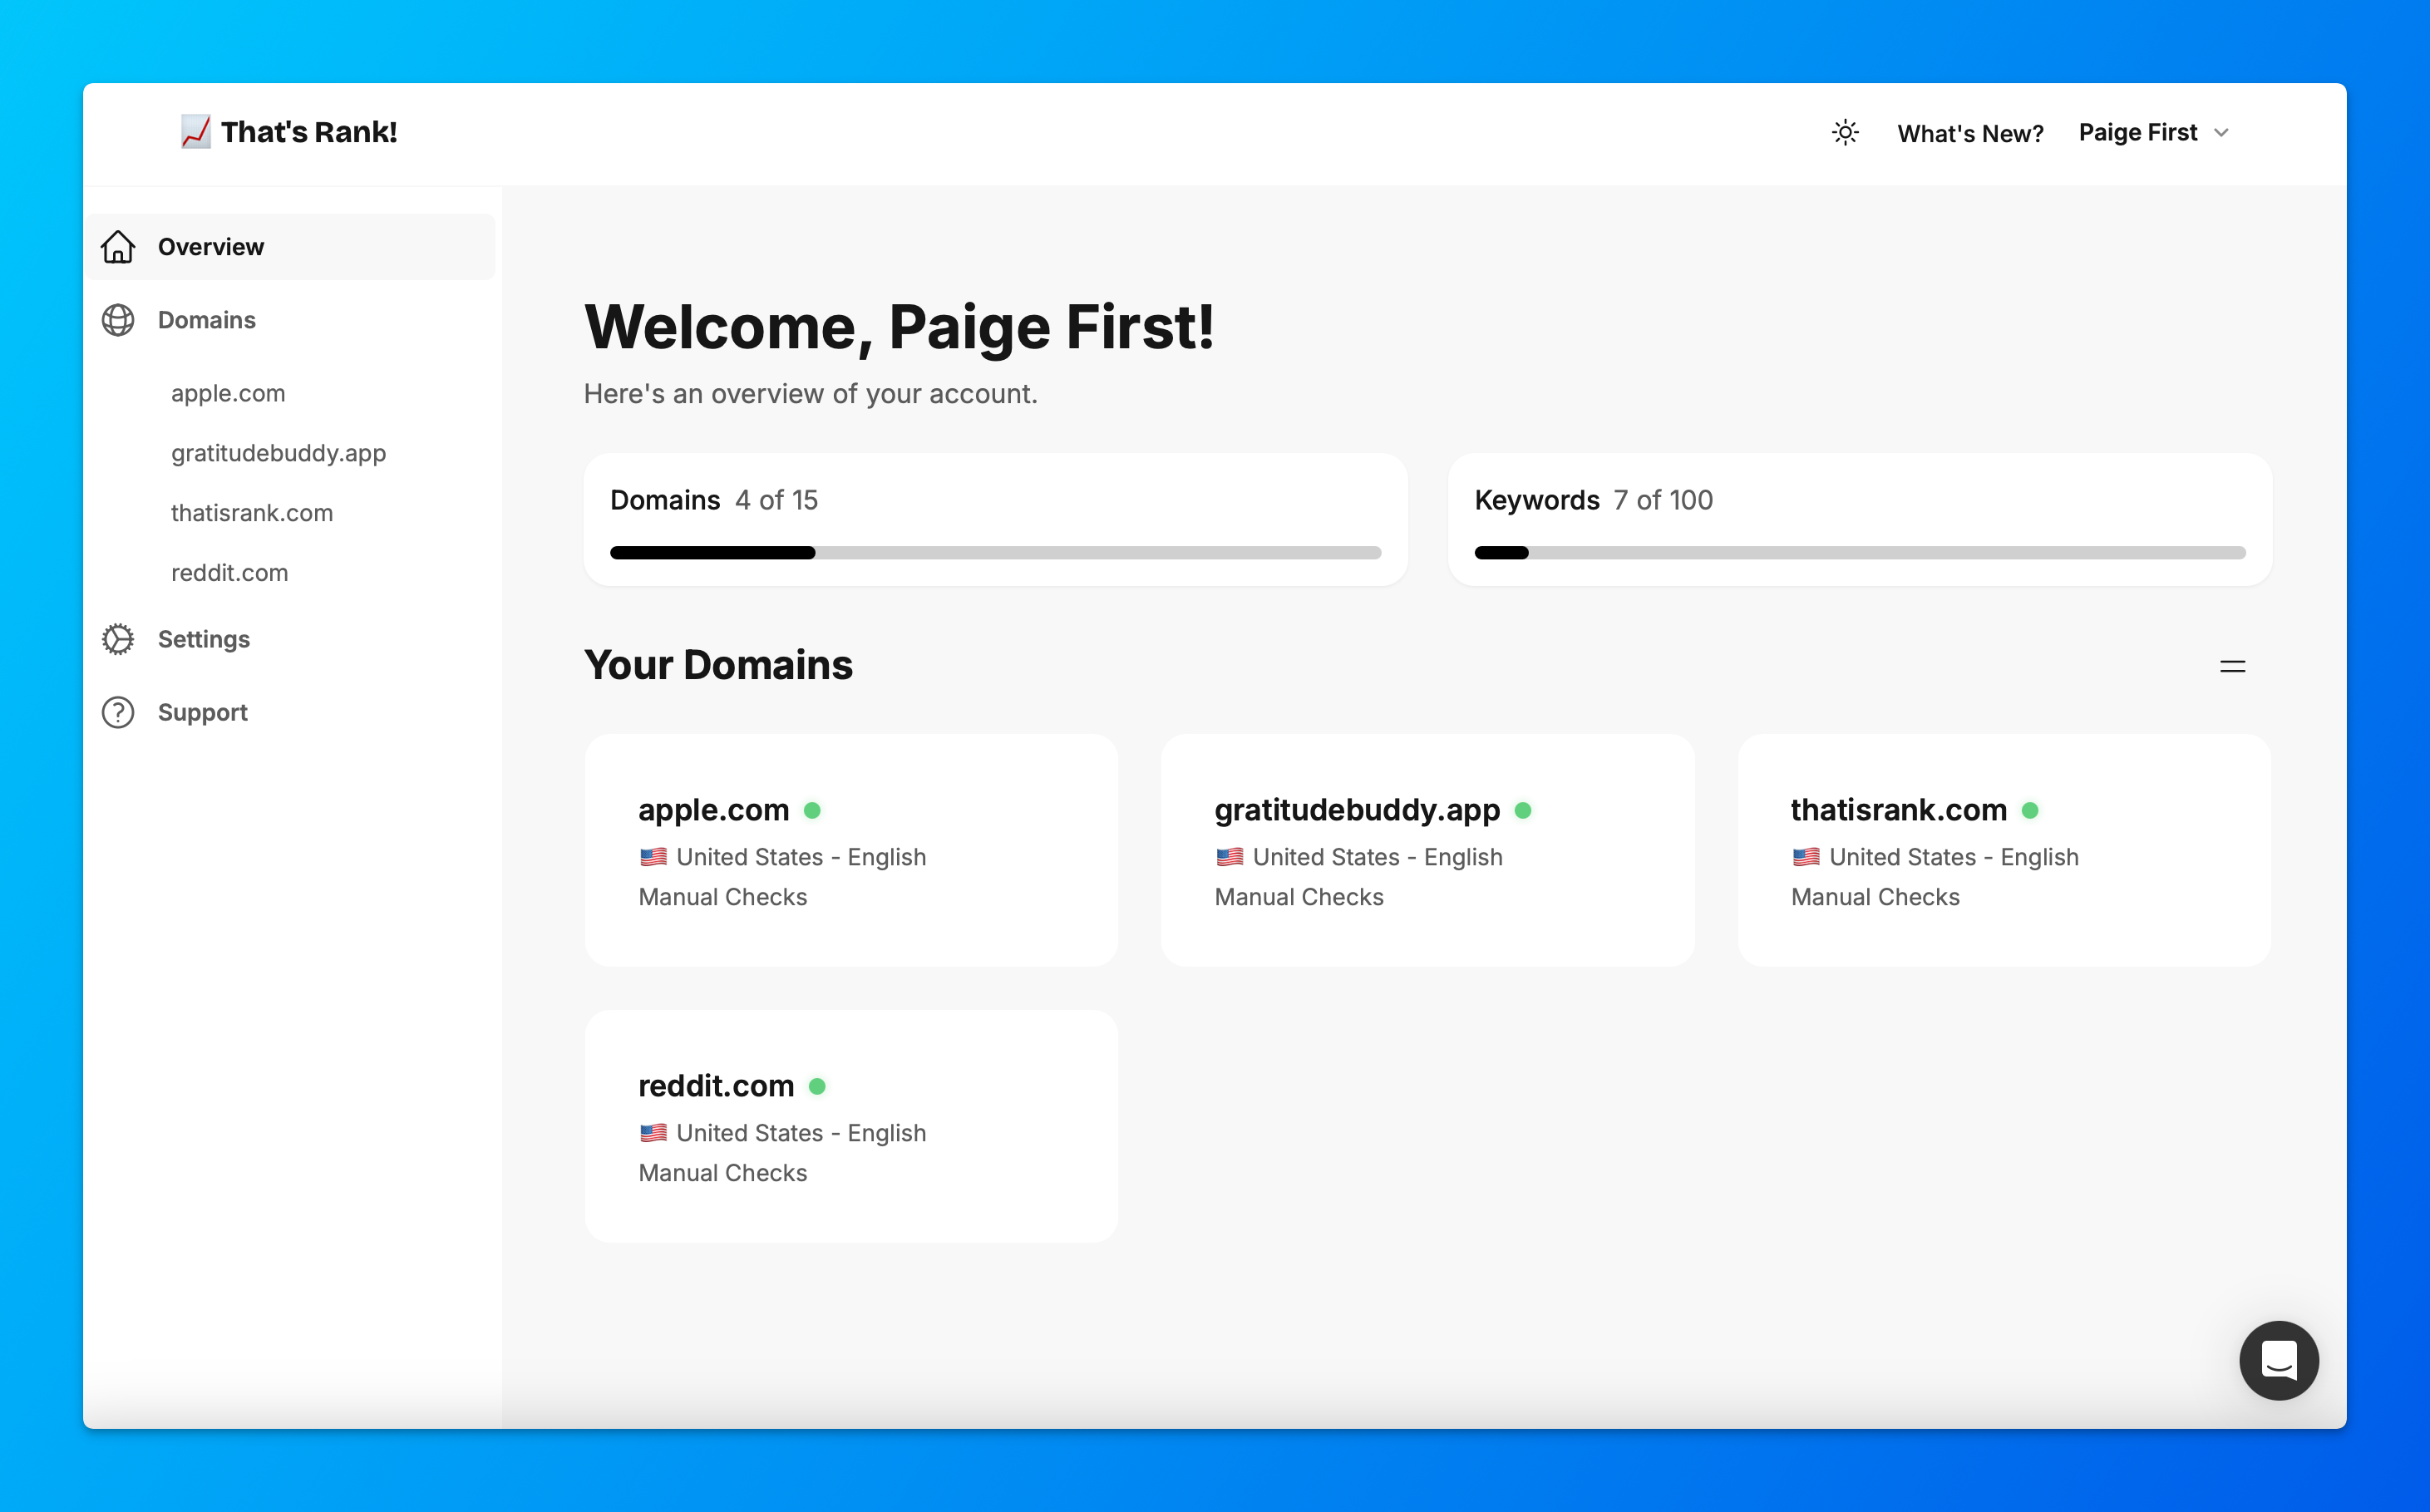Viewport: 2430px width, 1512px height.
Task: Click the Settings gear icon
Action: [x=118, y=638]
